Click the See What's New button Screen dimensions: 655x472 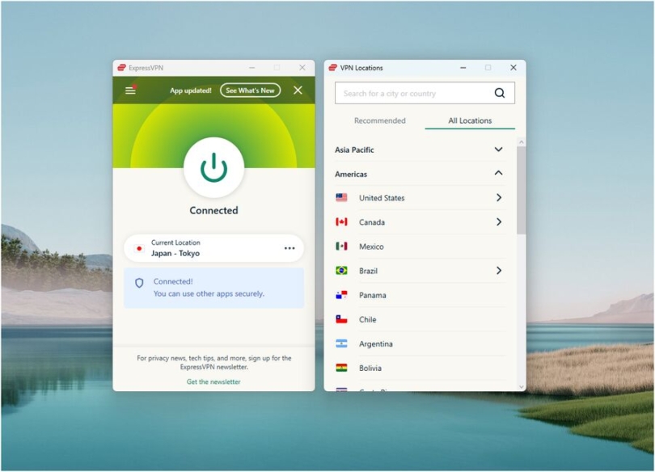[249, 90]
